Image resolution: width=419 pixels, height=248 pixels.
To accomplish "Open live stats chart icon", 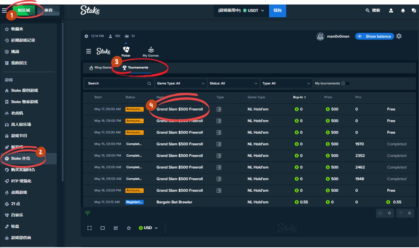I will click(116, 228).
